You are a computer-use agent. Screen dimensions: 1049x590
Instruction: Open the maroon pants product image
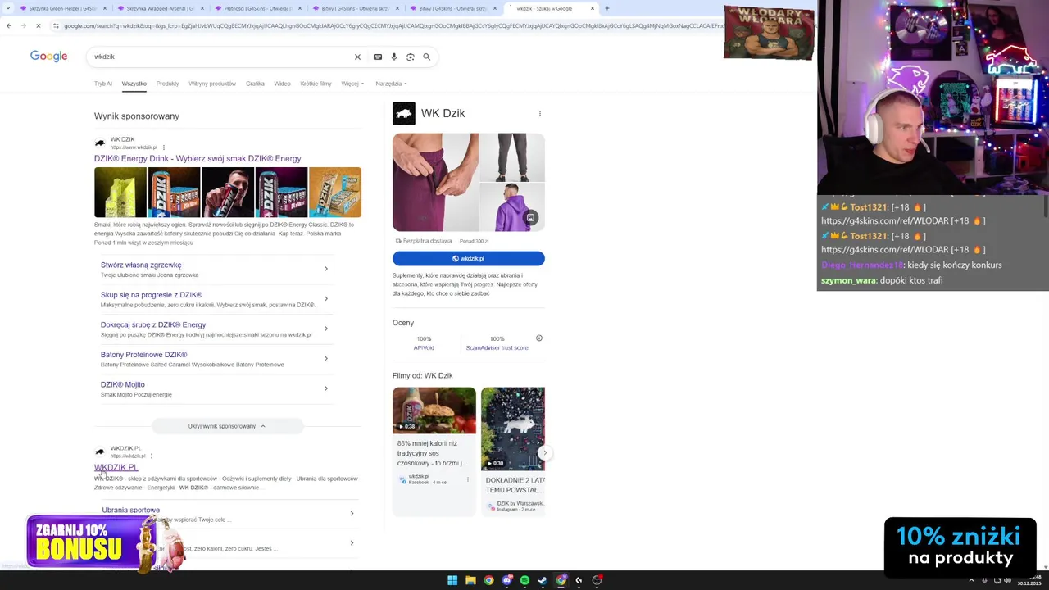[435, 183]
